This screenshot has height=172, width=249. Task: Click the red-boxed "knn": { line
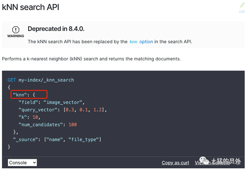coord(29,95)
